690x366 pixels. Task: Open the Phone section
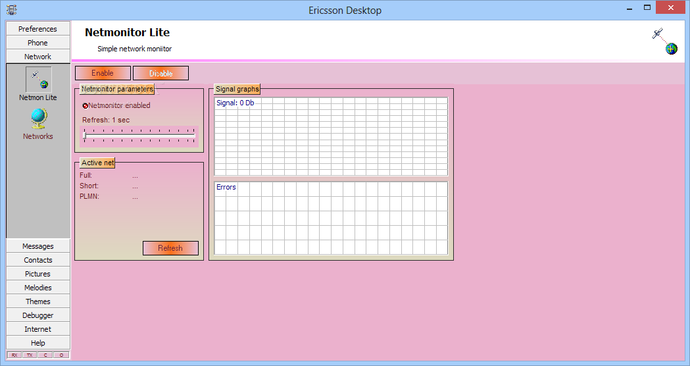pos(38,43)
